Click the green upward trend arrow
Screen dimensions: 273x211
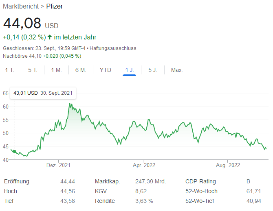pos(50,37)
